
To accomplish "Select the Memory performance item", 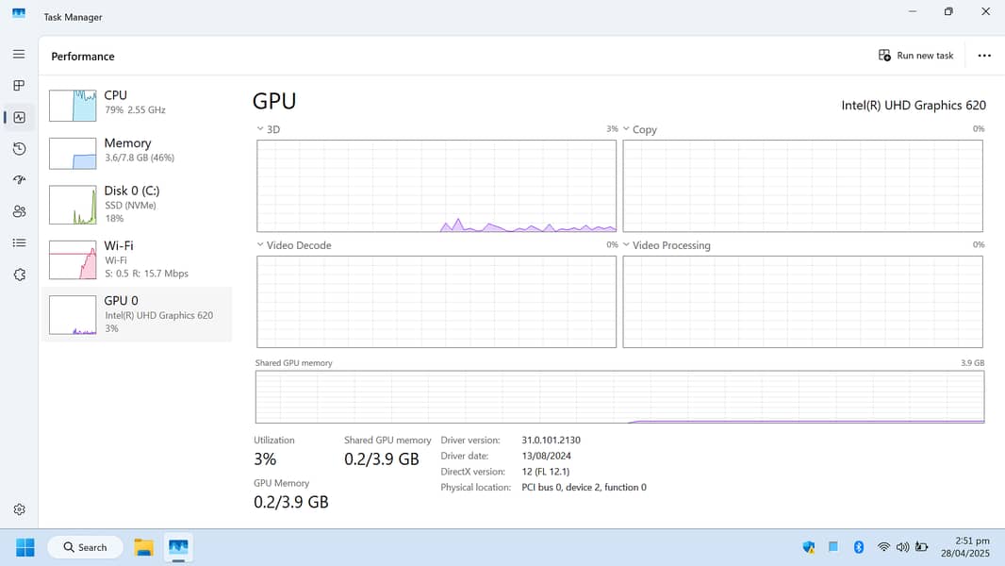I will [x=137, y=153].
